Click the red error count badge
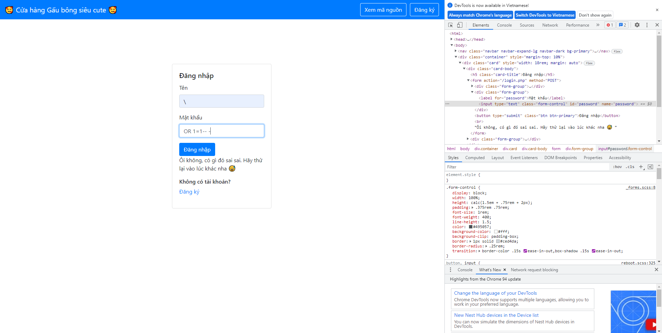The image size is (662, 333). click(x=610, y=25)
